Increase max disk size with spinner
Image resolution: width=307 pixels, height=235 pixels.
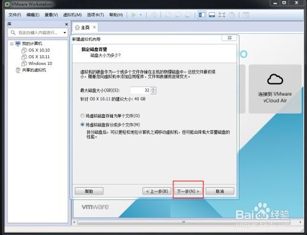click(x=153, y=88)
